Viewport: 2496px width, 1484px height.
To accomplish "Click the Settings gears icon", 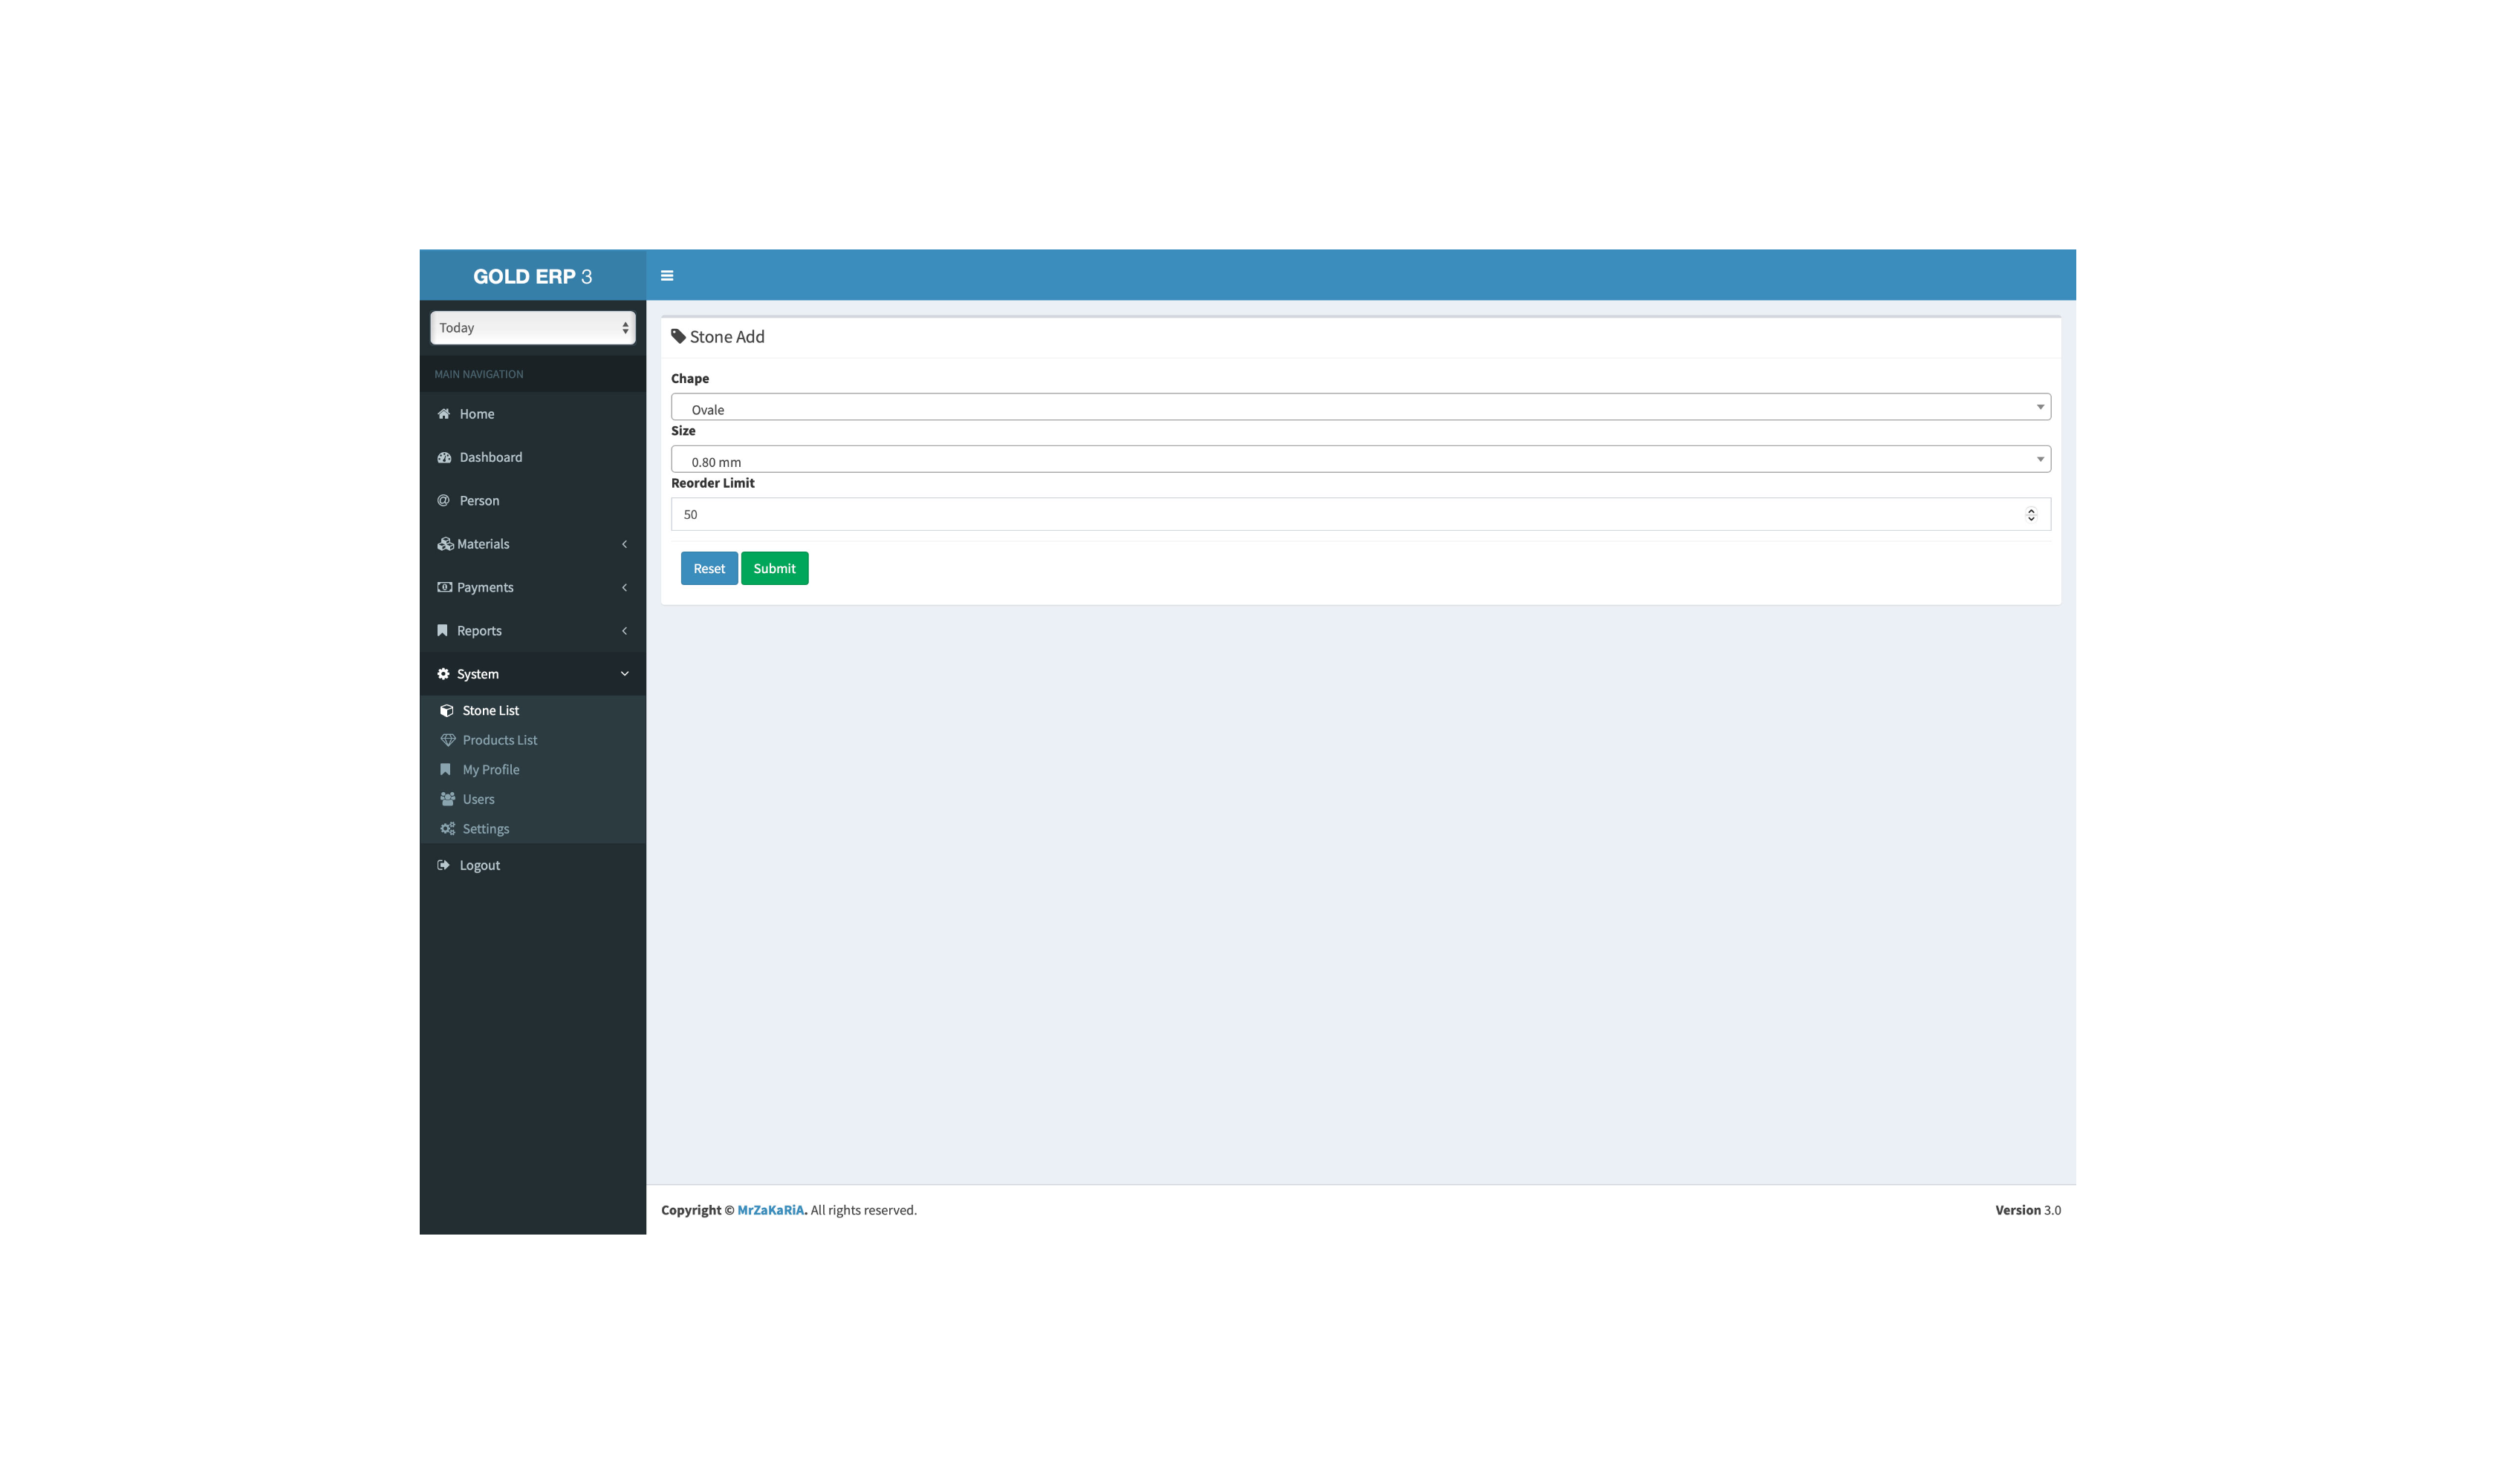I will point(447,829).
